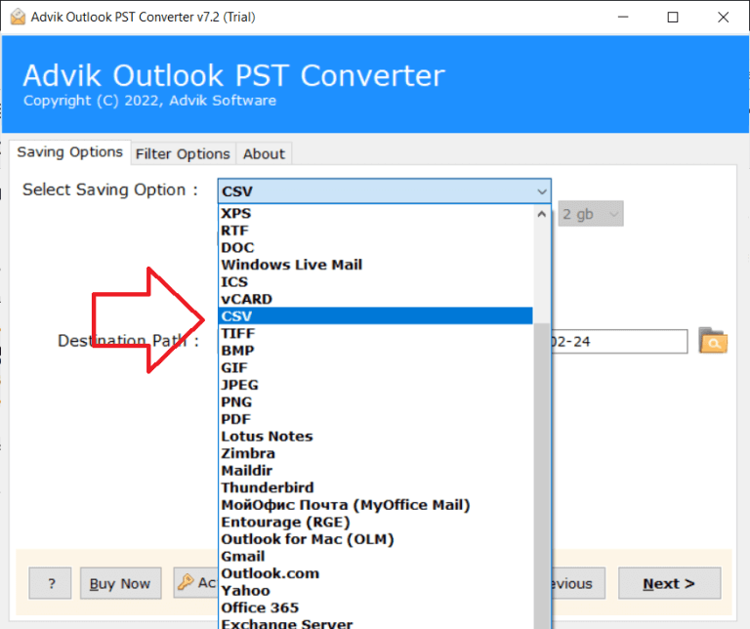The width and height of the screenshot is (750, 629).
Task: Click the Previous button
Action: (x=579, y=583)
